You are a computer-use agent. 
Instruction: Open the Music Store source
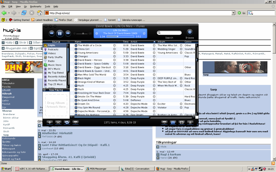click(55, 65)
